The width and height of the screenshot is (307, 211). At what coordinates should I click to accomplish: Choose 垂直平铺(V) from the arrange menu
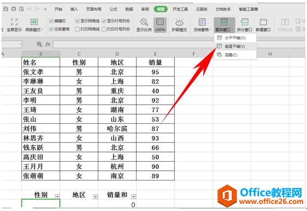[x=235, y=46]
